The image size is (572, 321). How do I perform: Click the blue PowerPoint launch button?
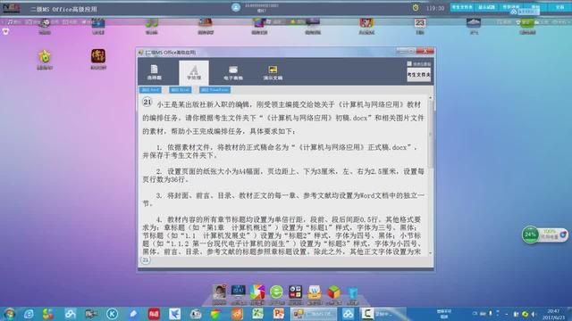coord(214,90)
